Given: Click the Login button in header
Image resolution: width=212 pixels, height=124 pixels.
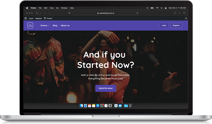Looking at the screenshot, I should tap(164, 25).
